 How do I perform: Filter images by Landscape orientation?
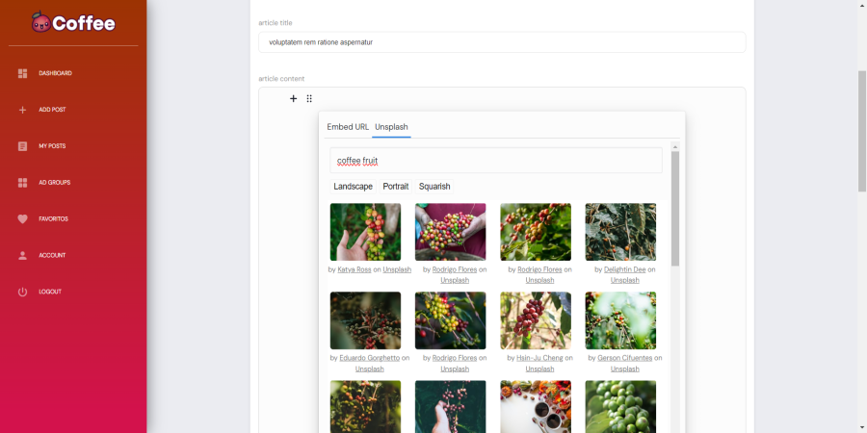click(353, 187)
